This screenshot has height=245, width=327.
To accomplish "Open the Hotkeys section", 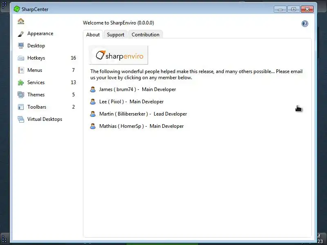I will [x=36, y=58].
